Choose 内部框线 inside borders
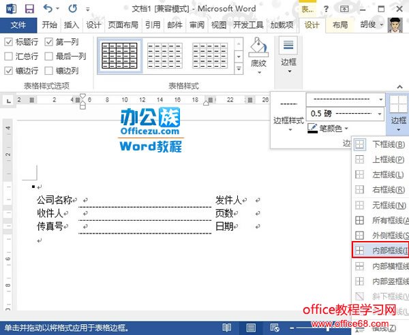The width and height of the screenshot is (409, 335). pyautogui.click(x=381, y=251)
